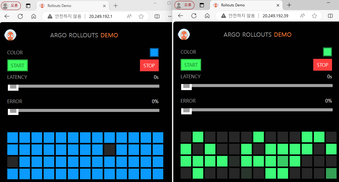Select the Rollouts Demo tab in the left browser
Image resolution: width=339 pixels, height=182 pixels.
(x=72, y=6)
